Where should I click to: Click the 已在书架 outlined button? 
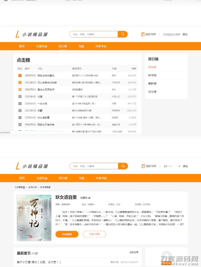pyautogui.click(x=94, y=234)
